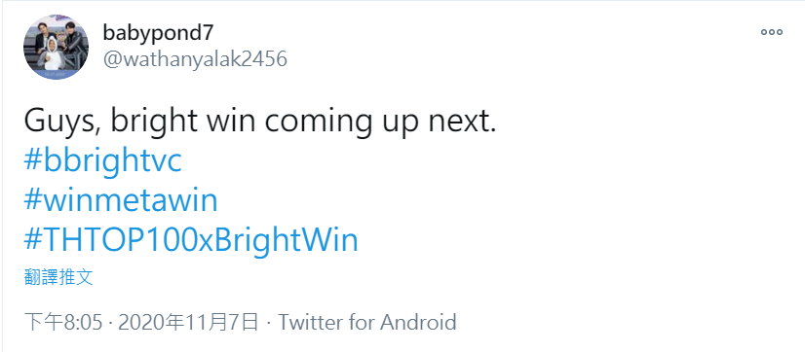Open the @wathanyalak2456 handle
Screen dimensions: 805x352
coord(195,59)
